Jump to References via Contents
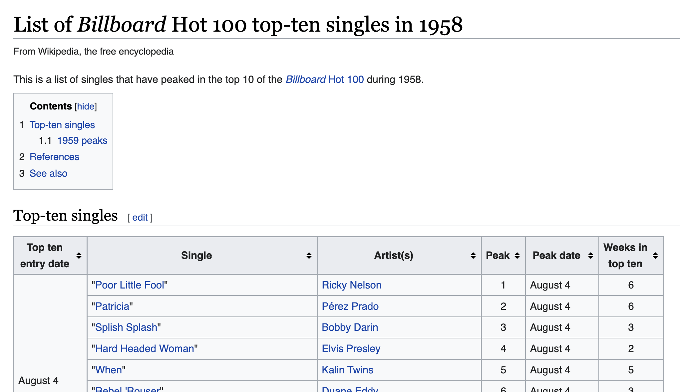Screen dimensions: 680x392 [54, 156]
